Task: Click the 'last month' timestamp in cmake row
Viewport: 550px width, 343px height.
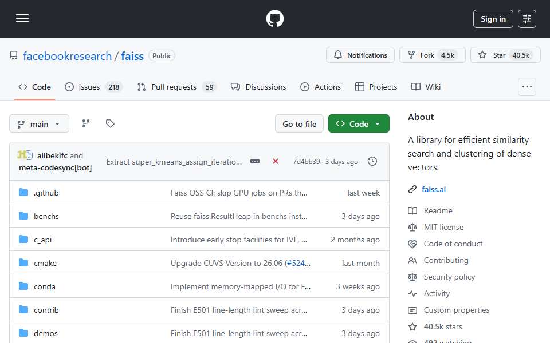Action: coord(360,263)
